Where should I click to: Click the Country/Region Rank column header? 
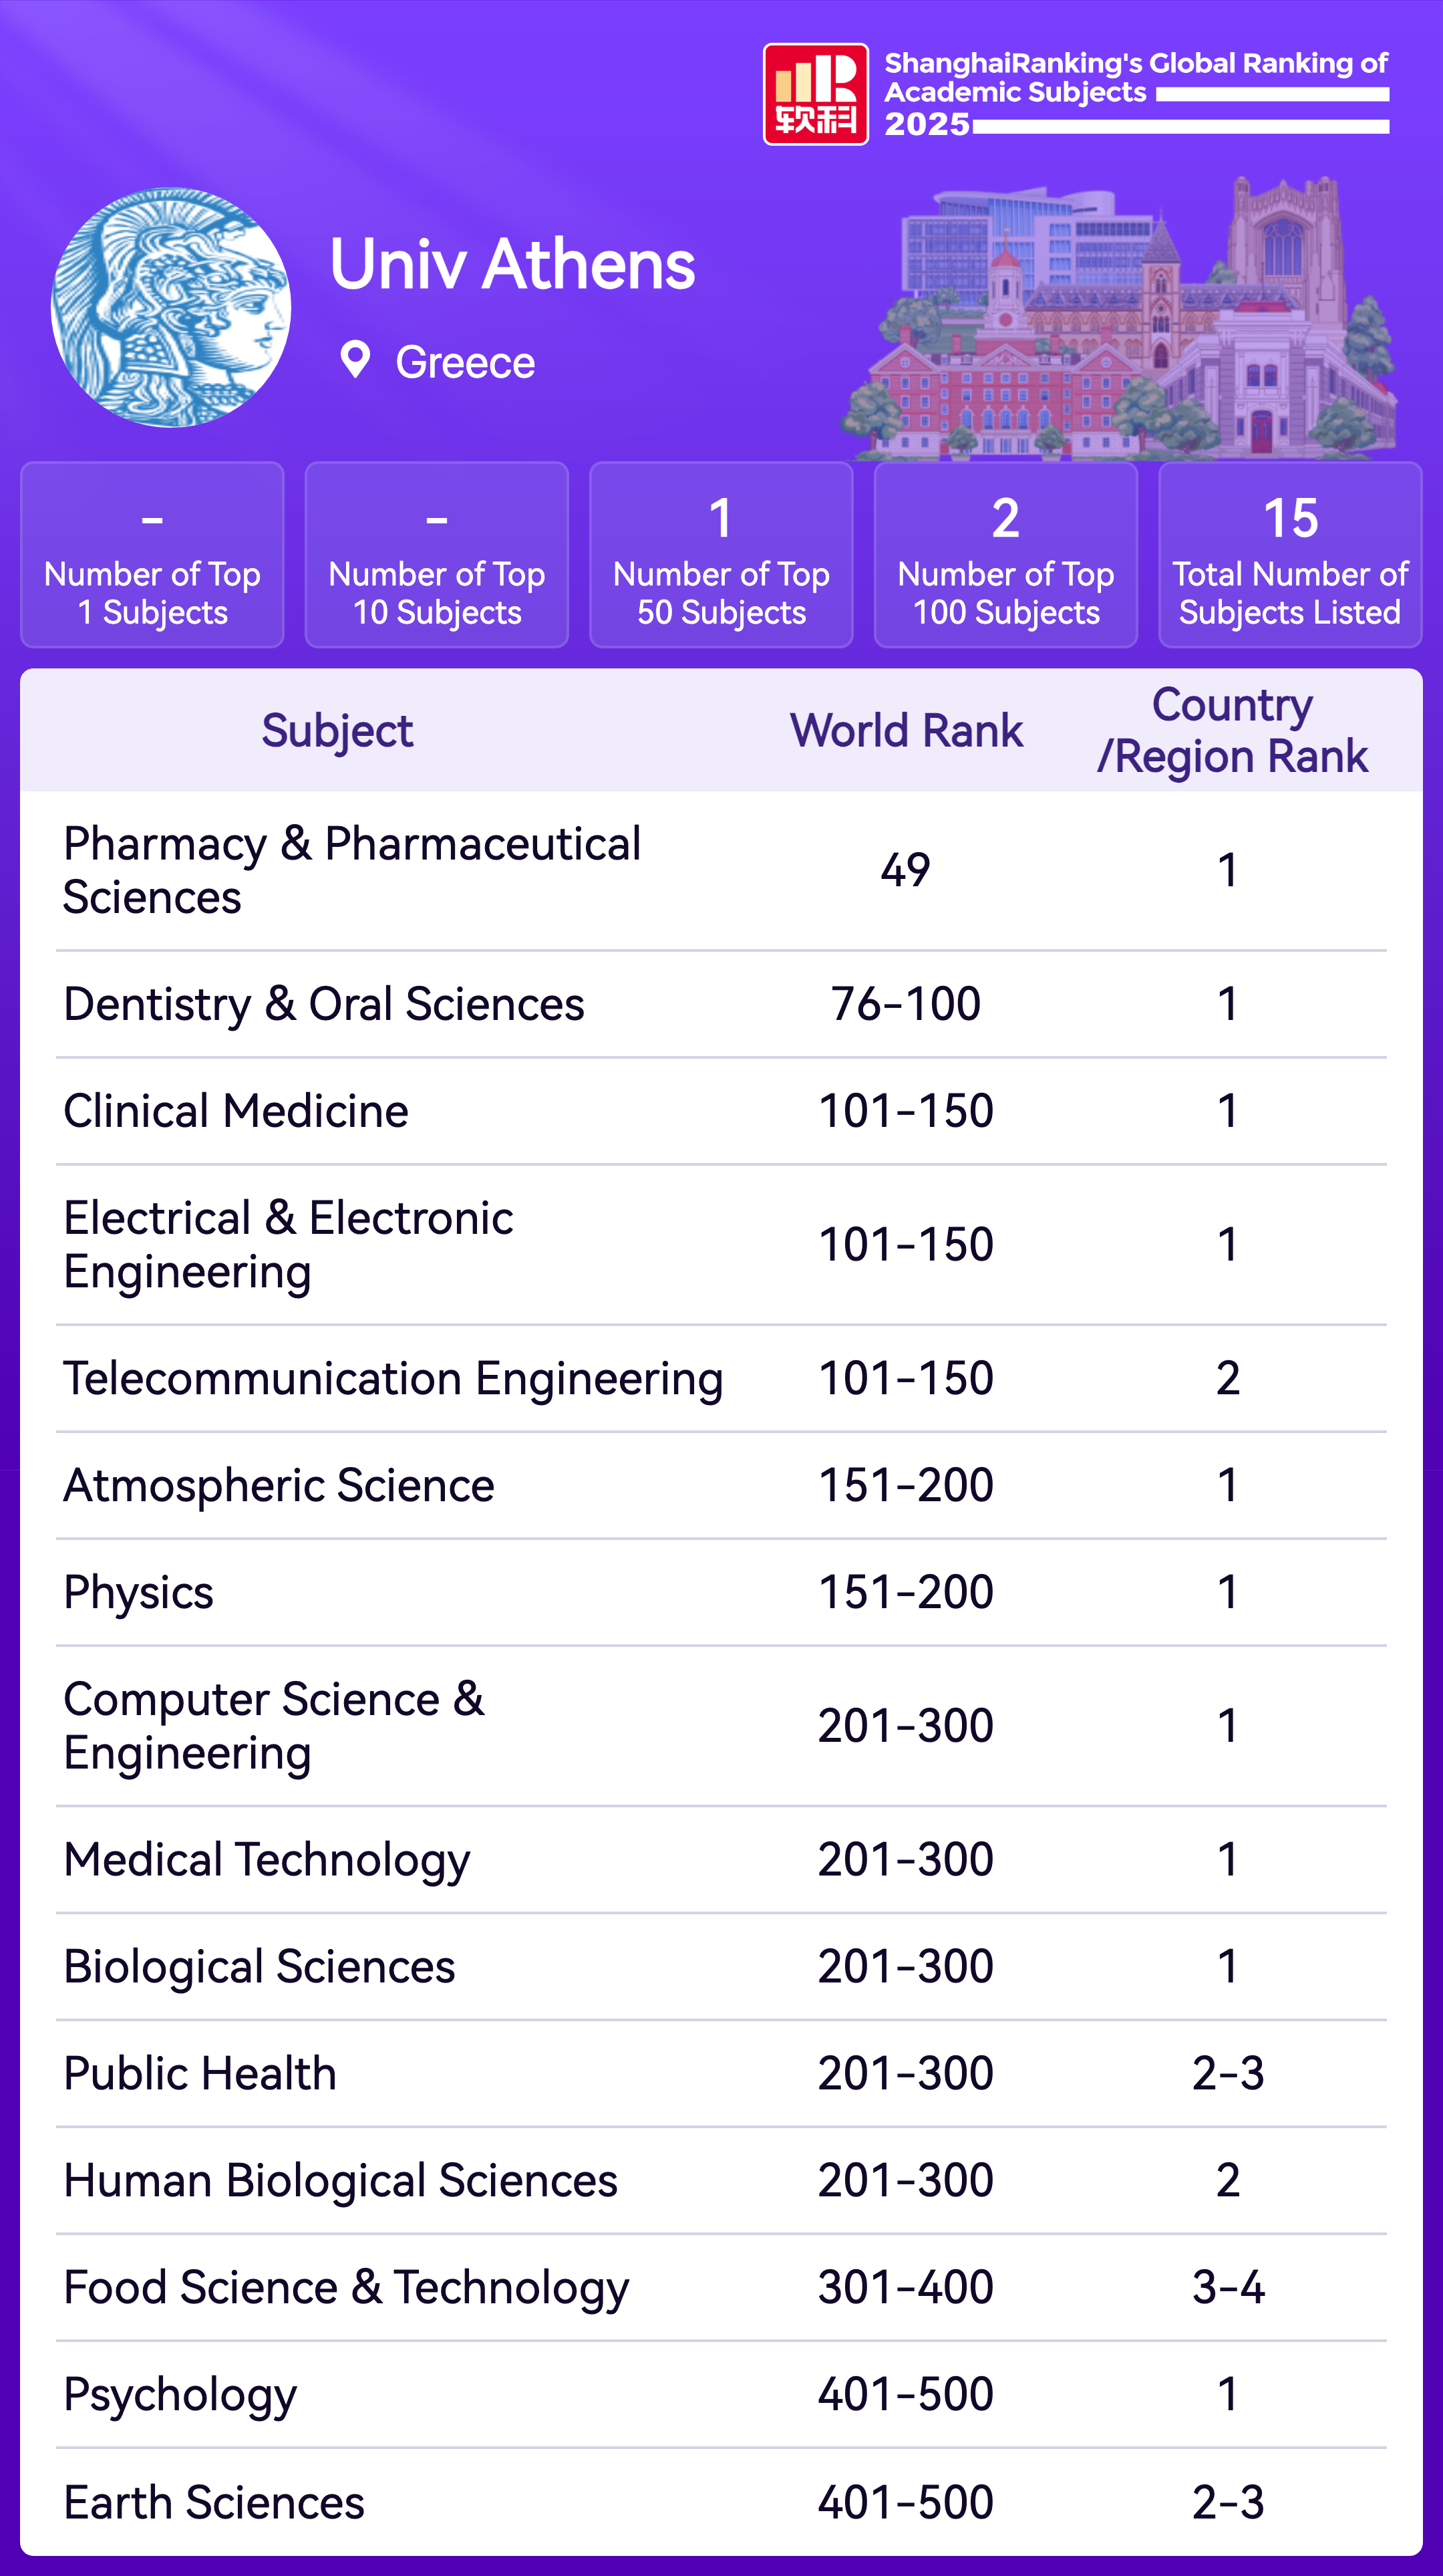(x=1231, y=731)
